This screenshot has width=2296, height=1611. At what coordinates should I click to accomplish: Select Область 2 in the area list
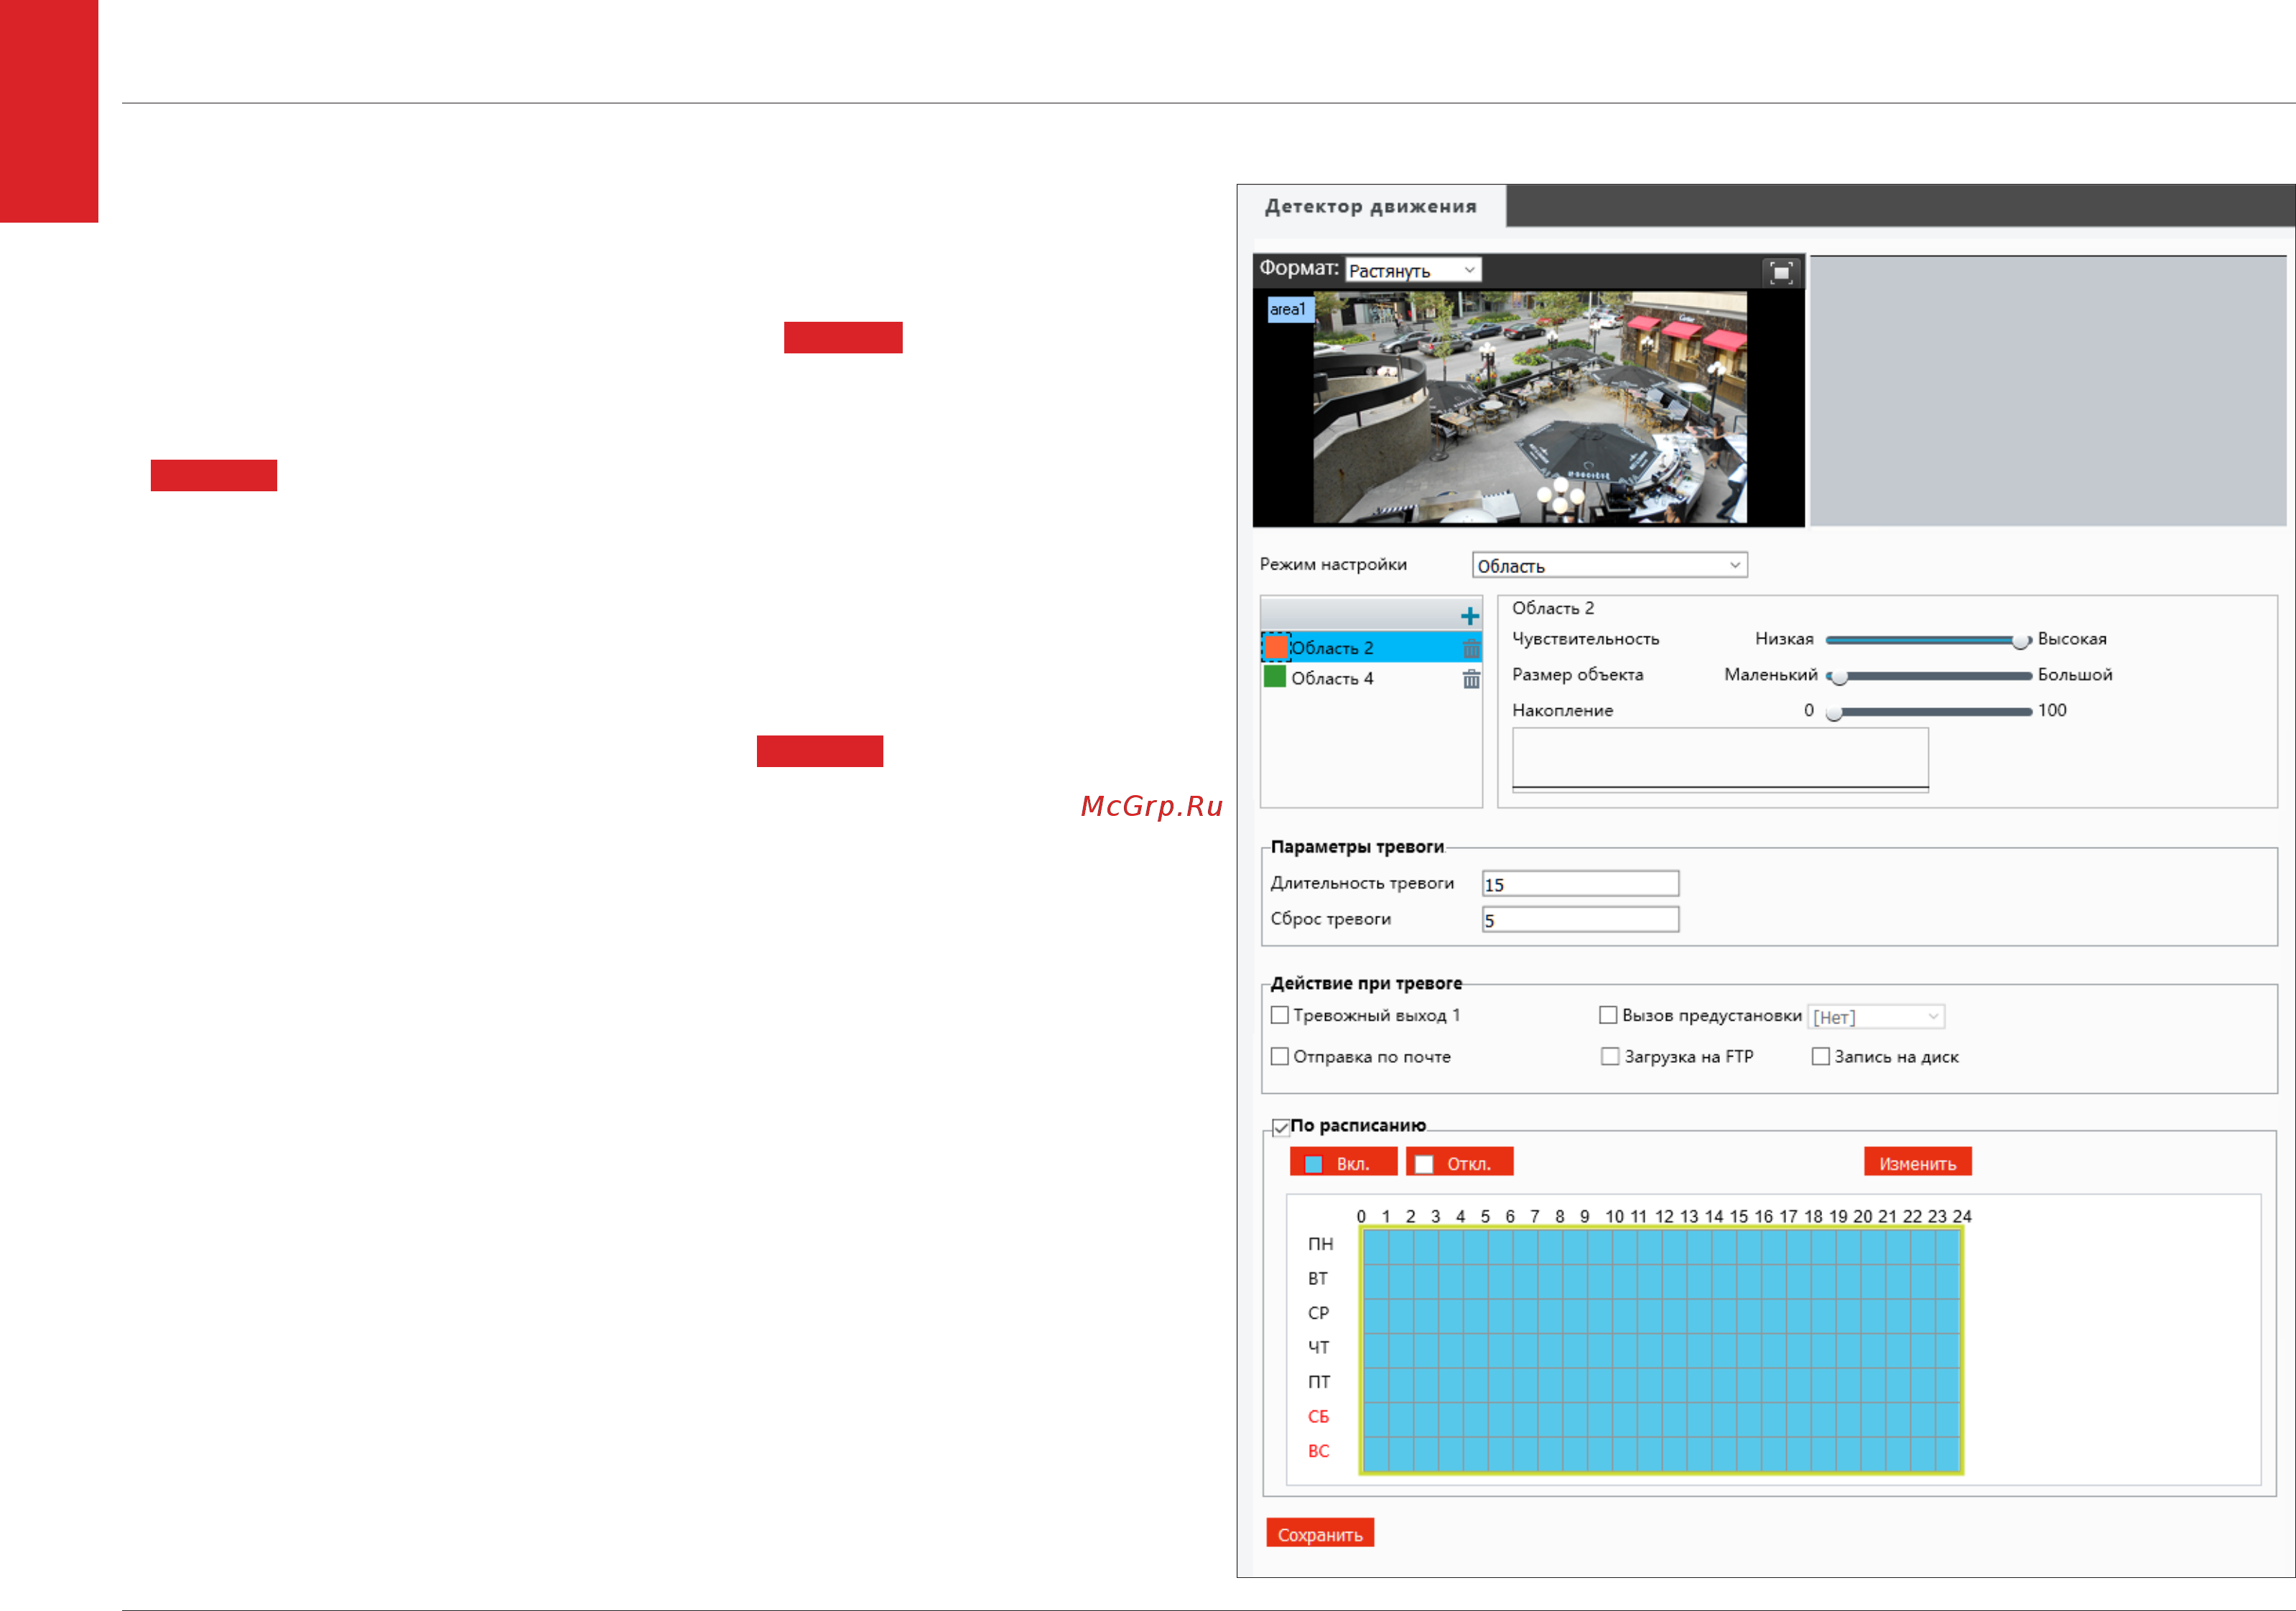(1371, 647)
